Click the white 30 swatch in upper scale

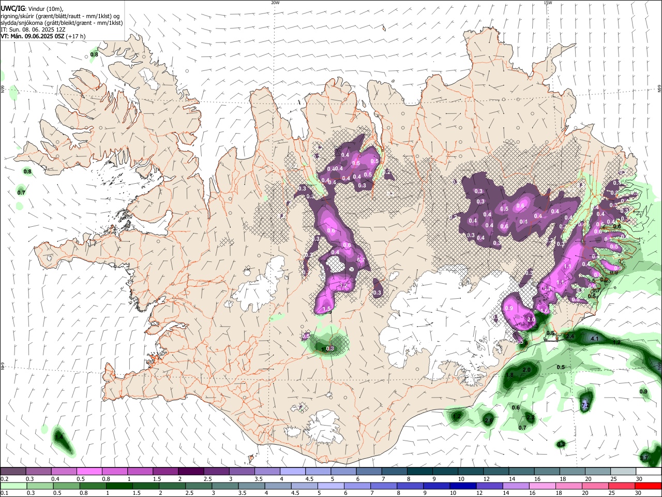648,472
